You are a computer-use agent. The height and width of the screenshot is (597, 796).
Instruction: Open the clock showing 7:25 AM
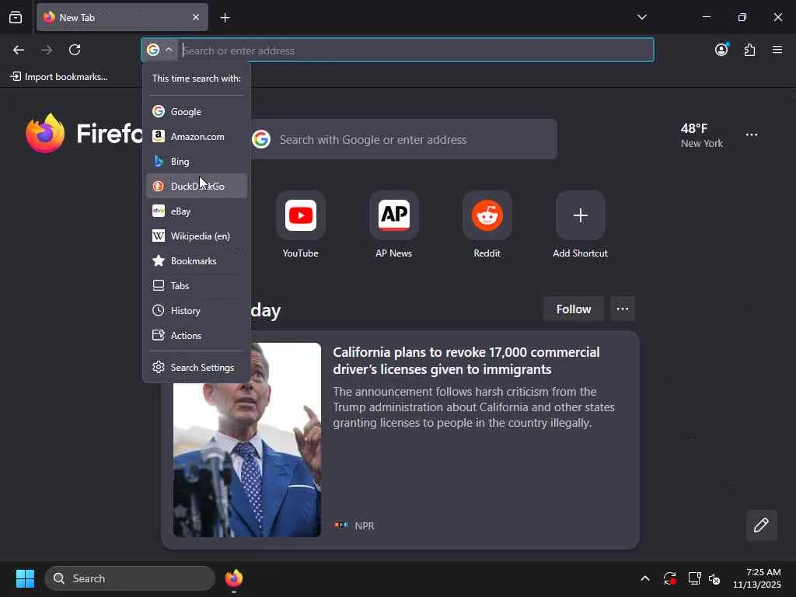[756, 578]
